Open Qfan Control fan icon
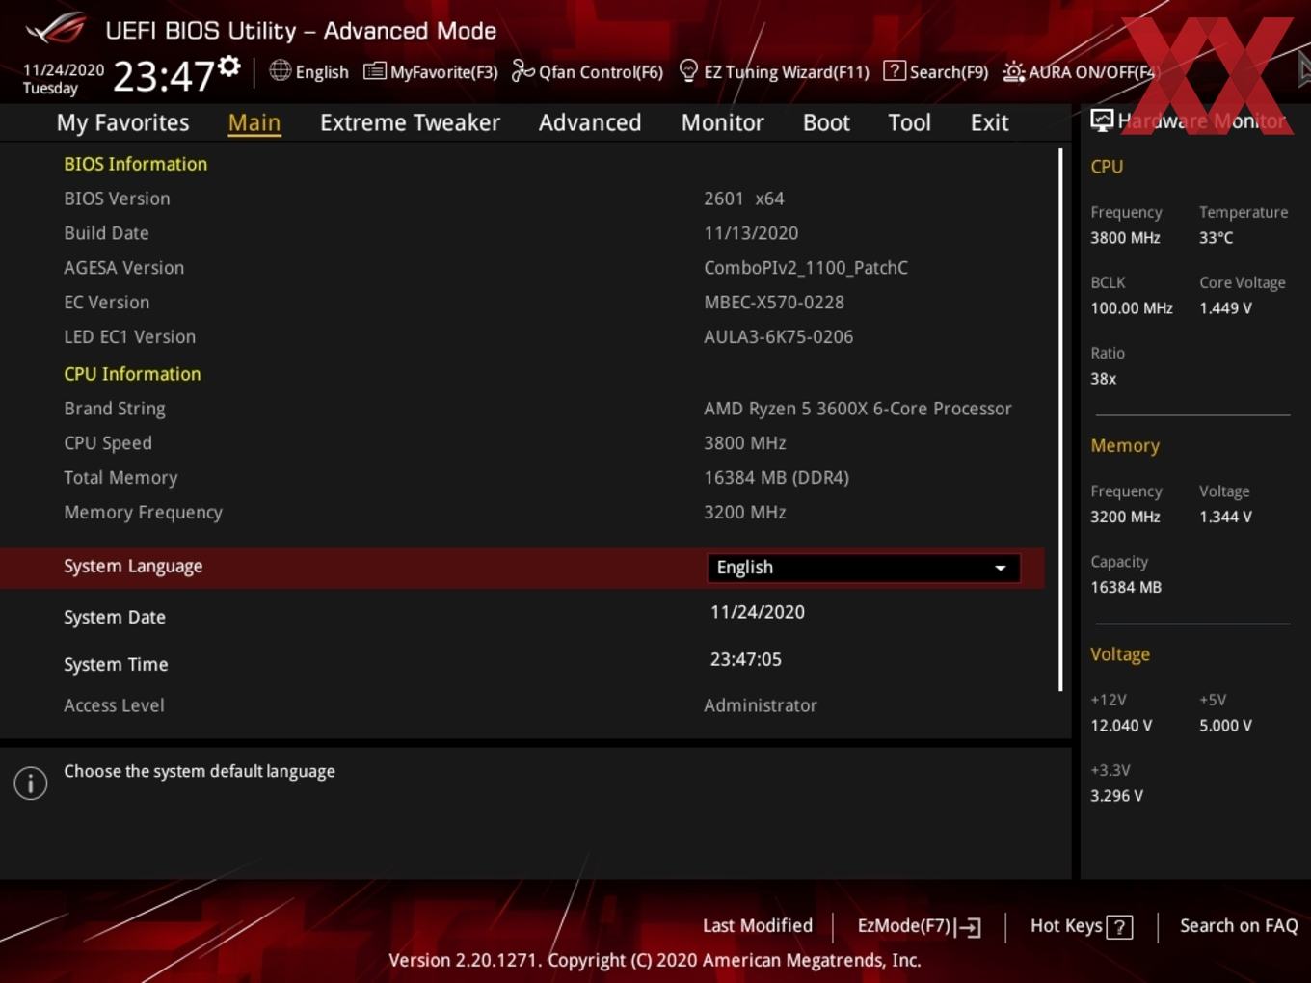This screenshot has width=1311, height=983. coord(522,70)
